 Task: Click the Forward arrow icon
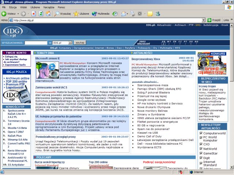point(23,14)
